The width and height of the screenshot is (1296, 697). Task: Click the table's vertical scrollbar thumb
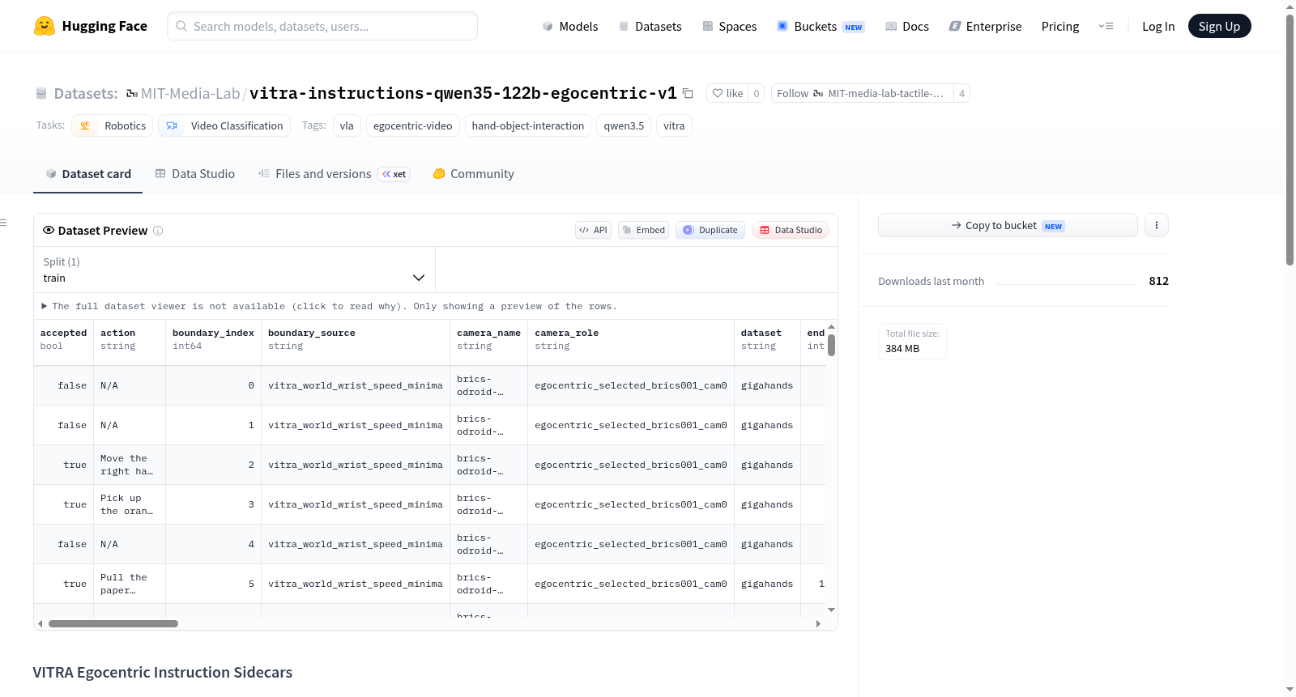pos(831,345)
